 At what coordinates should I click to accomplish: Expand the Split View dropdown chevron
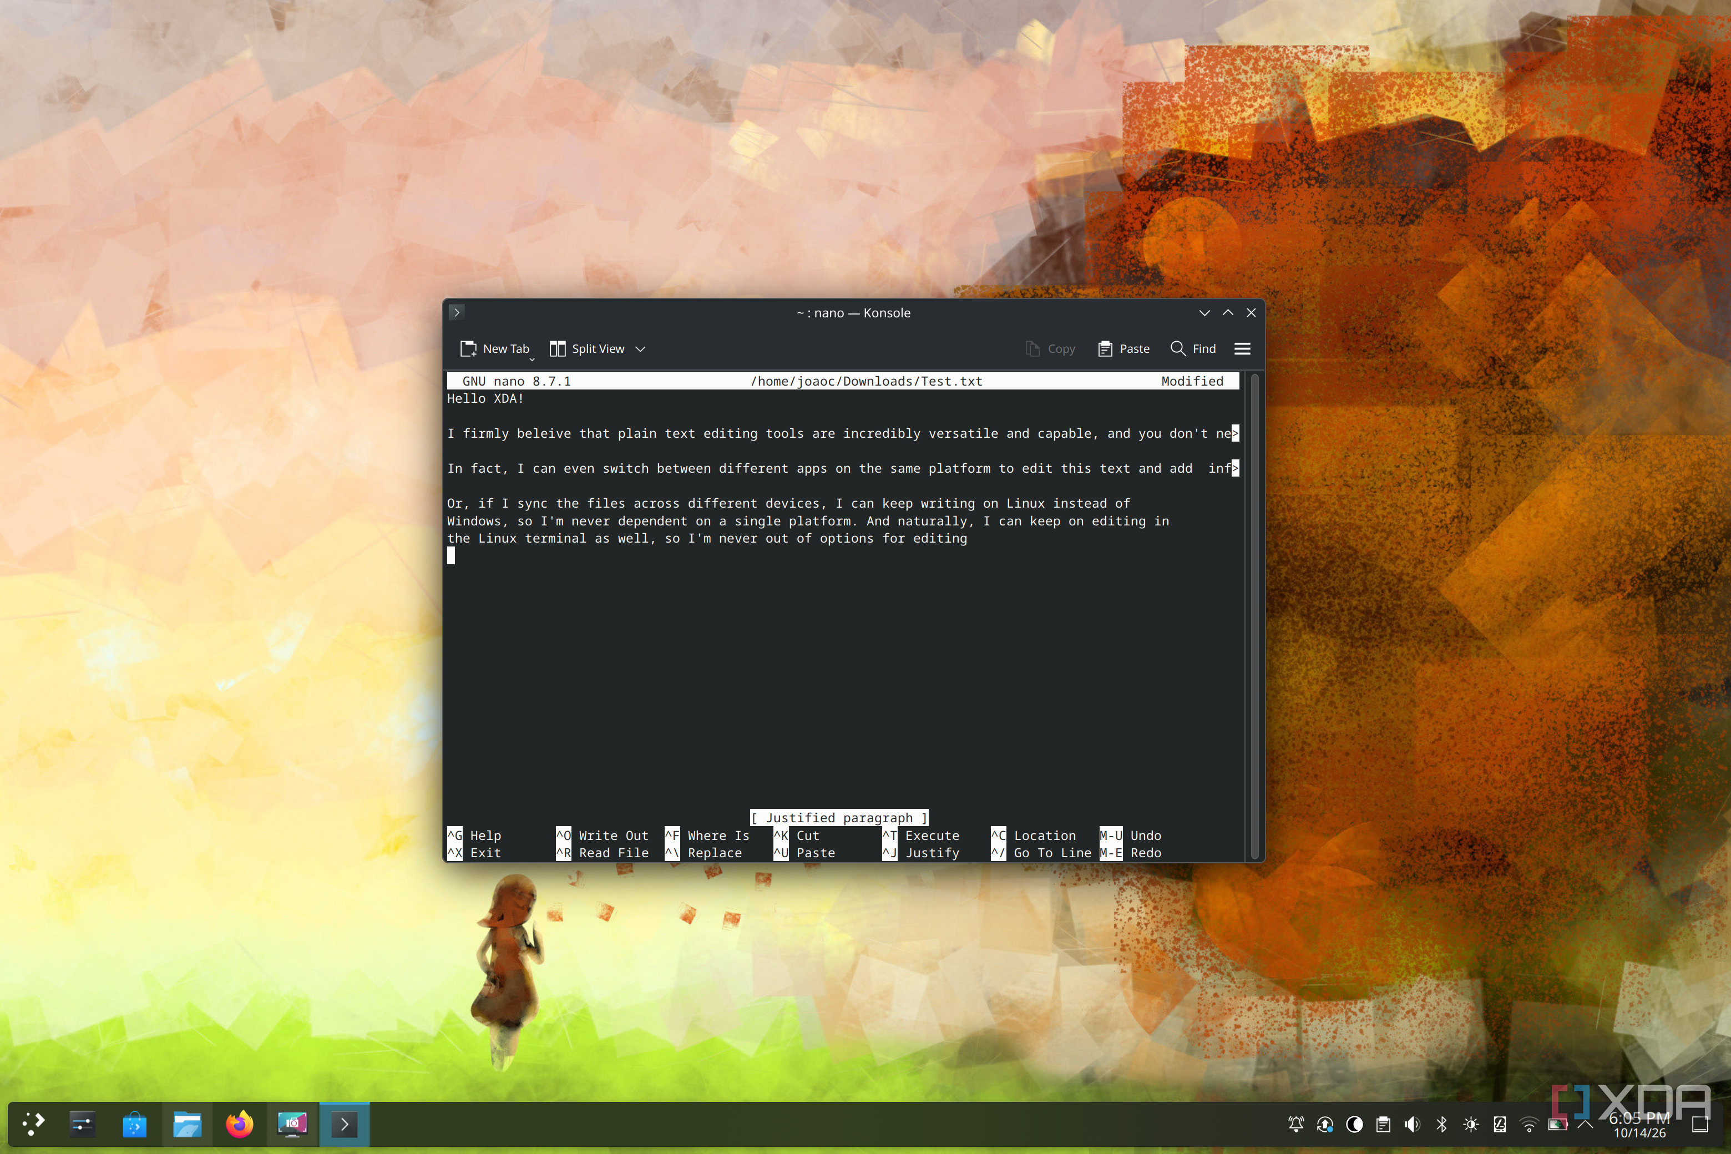[640, 350]
